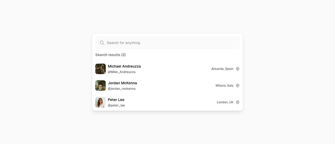Select the Michael Andreuzza name
335x144 pixels.
point(124,66)
